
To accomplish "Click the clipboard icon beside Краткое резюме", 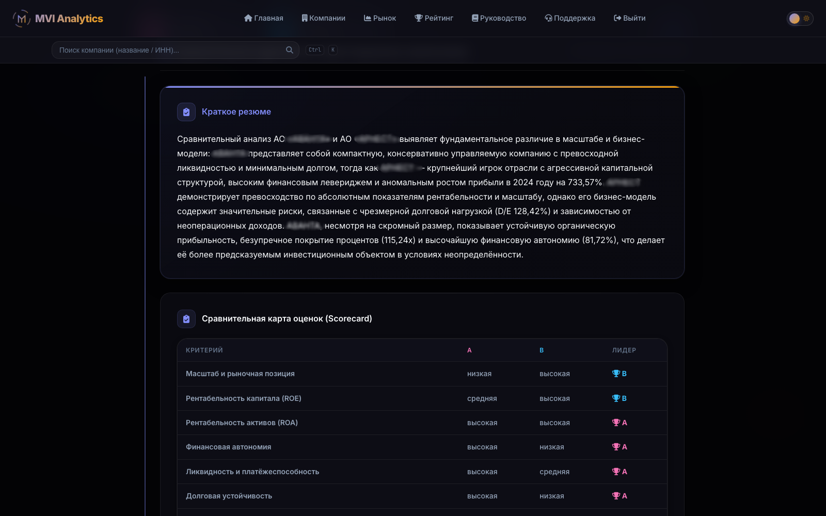I will pos(186,112).
